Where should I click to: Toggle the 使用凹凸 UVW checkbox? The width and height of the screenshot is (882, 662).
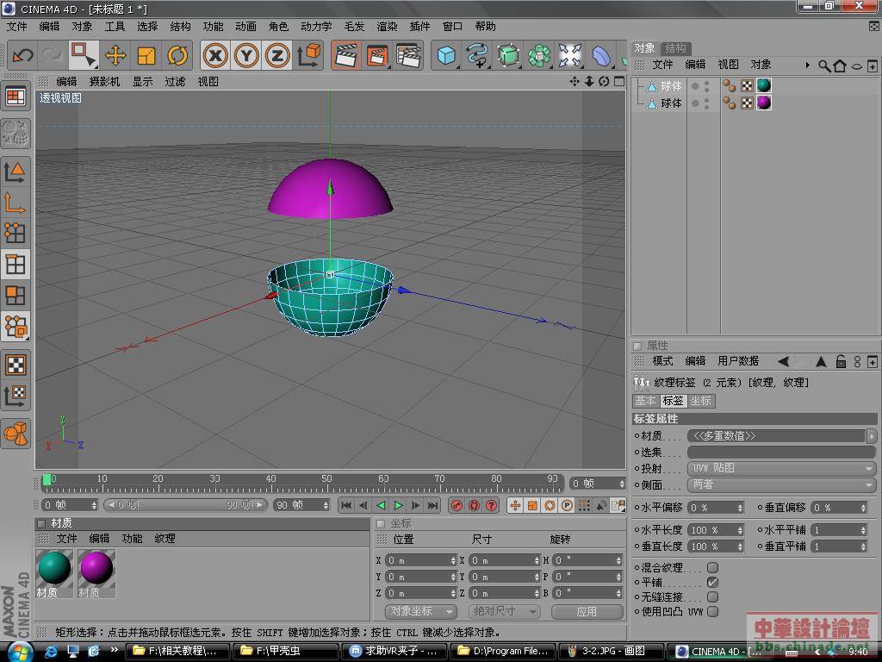712,611
